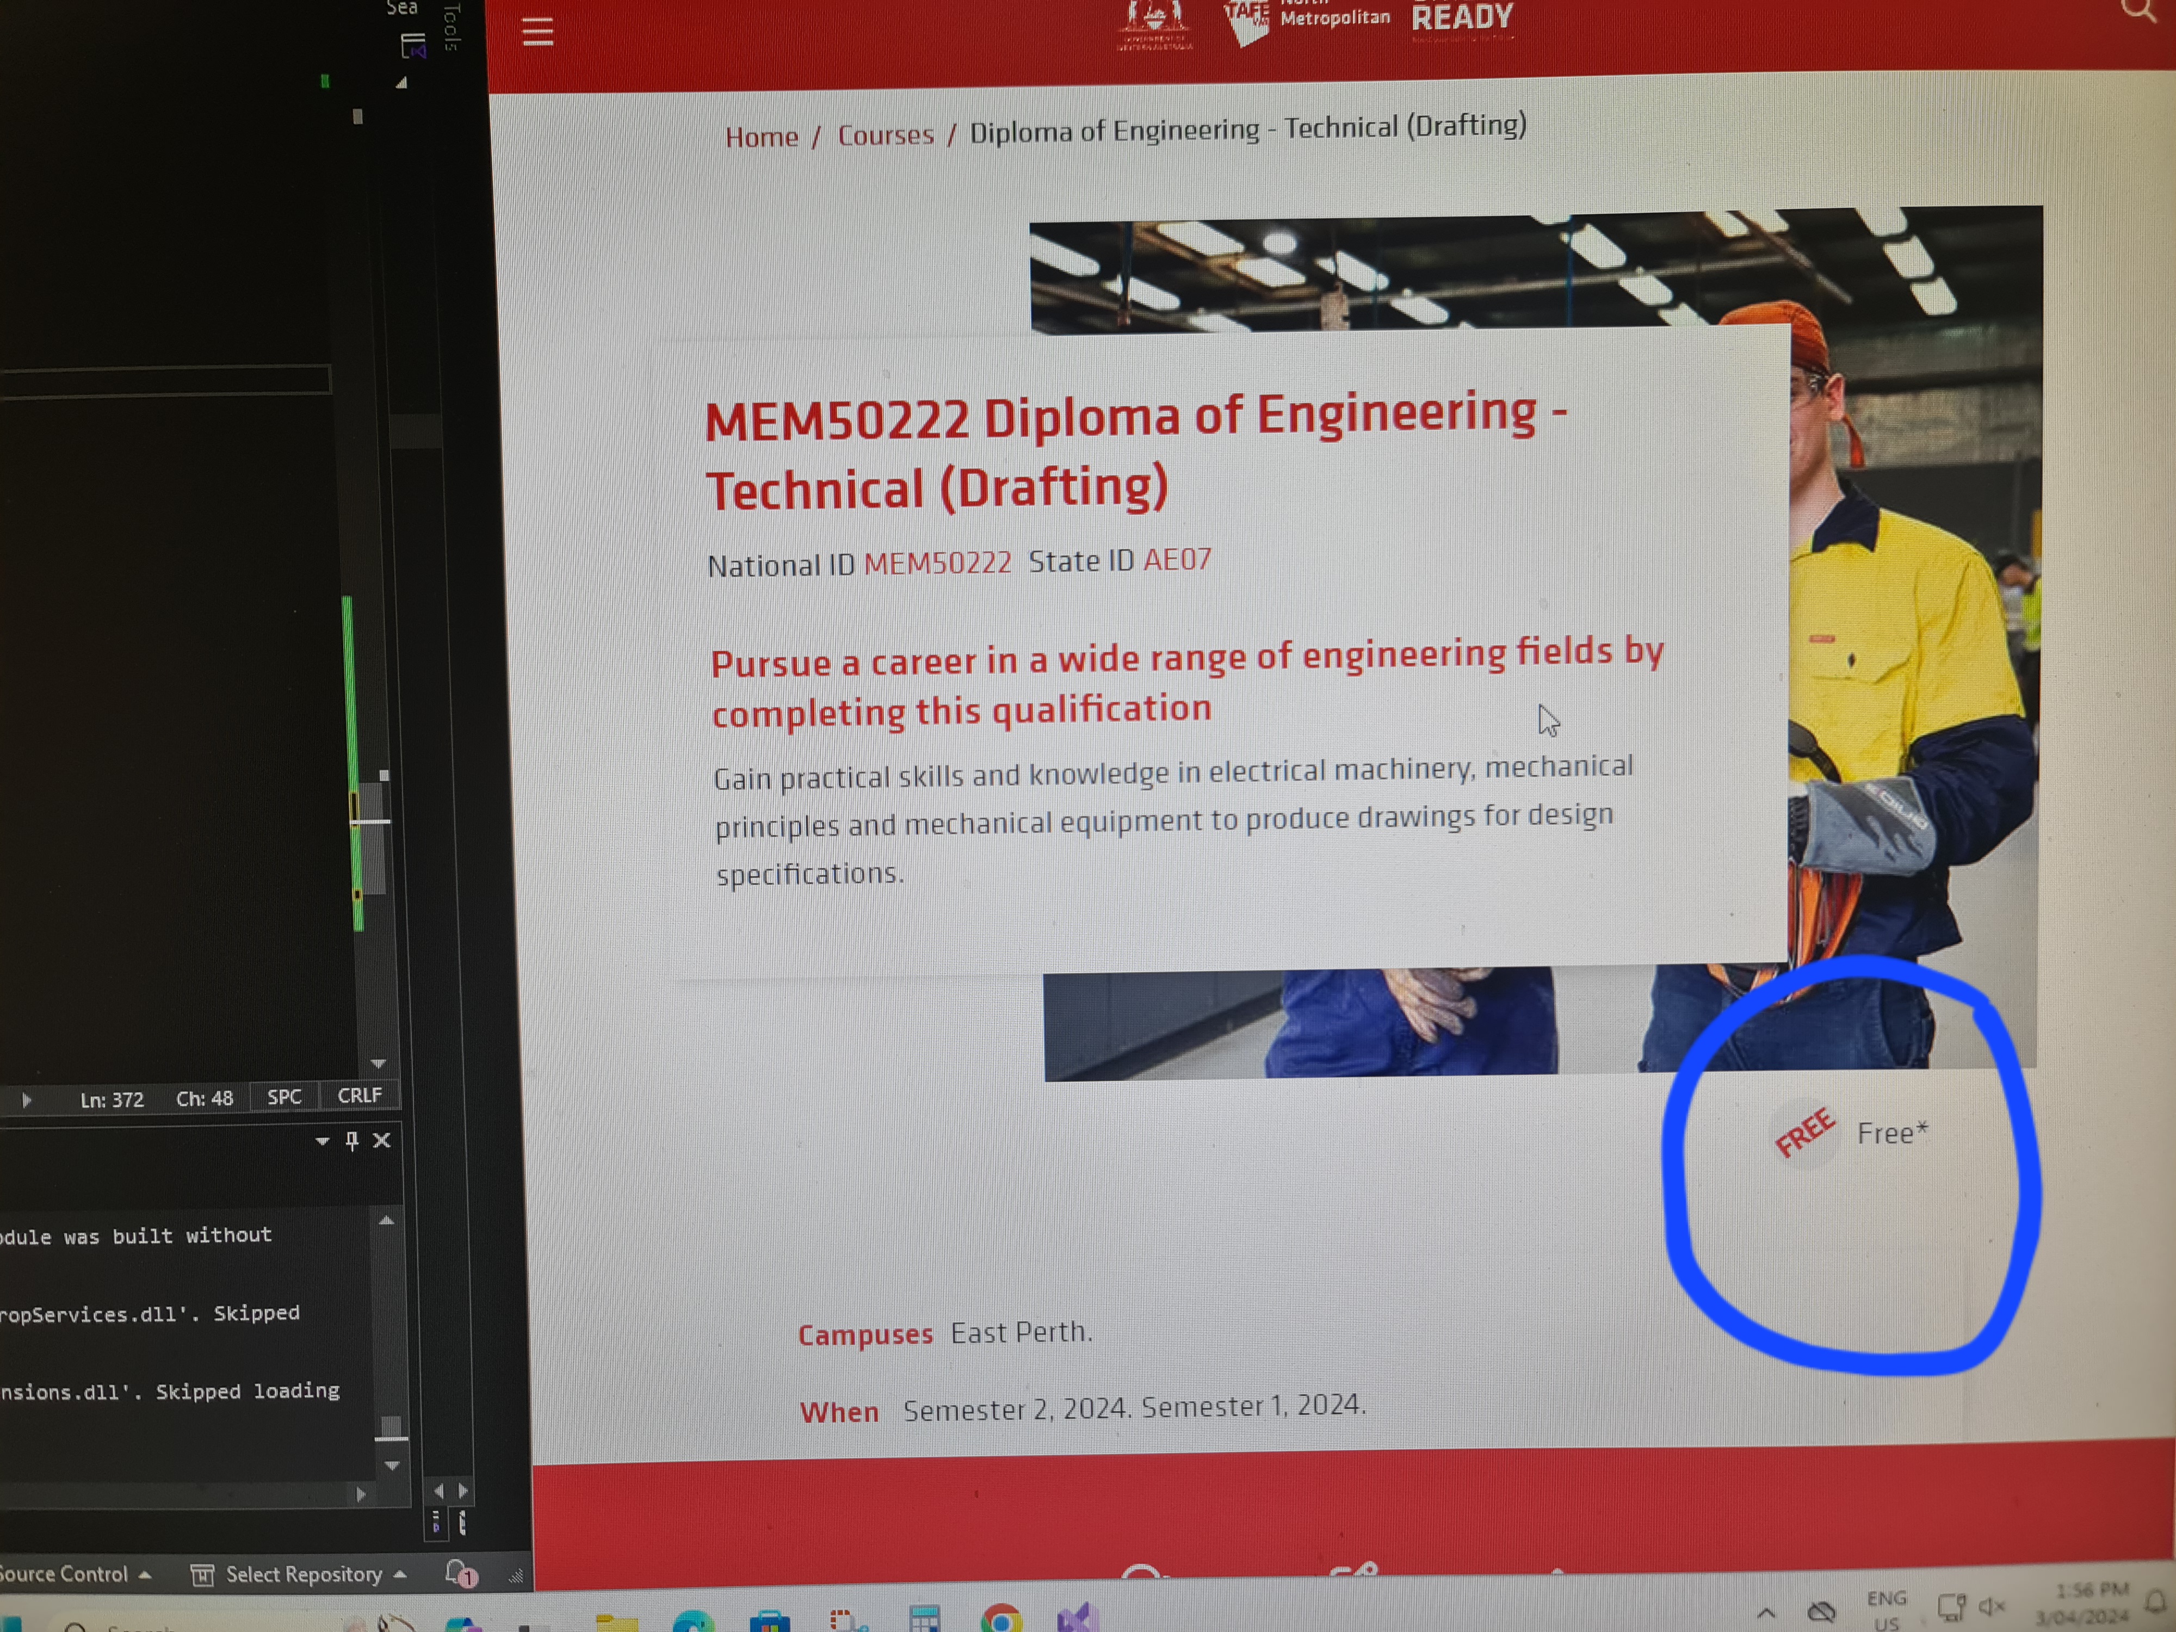
Task: Click Output panel scroll up arrow
Action: (387, 1220)
